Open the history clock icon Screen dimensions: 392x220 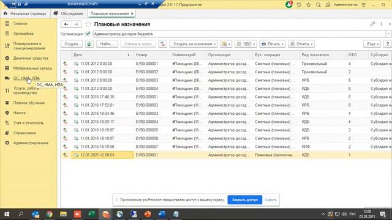pos(299,4)
